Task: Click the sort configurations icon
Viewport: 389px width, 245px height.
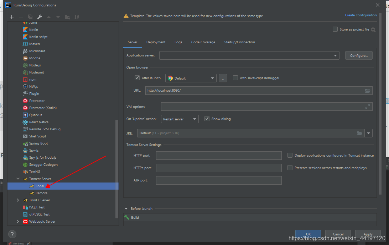Action: click(77, 17)
